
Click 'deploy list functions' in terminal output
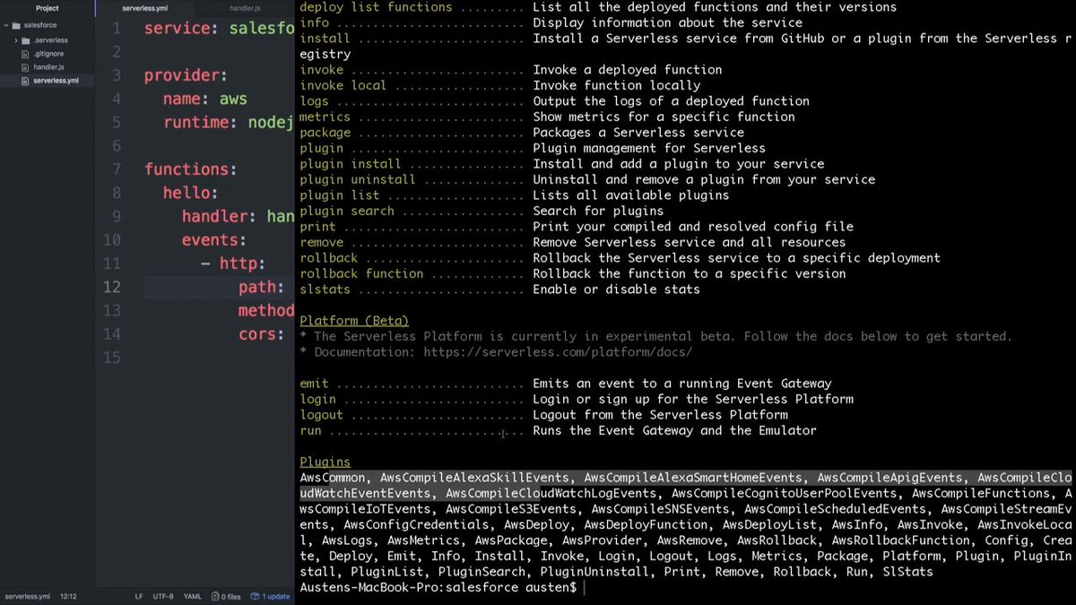pos(376,7)
